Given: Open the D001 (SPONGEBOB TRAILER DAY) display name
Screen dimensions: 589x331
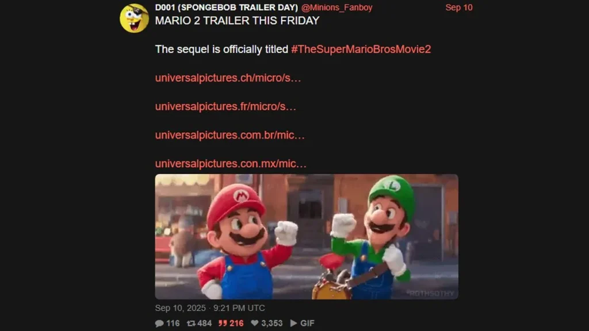Looking at the screenshot, I should point(227,7).
